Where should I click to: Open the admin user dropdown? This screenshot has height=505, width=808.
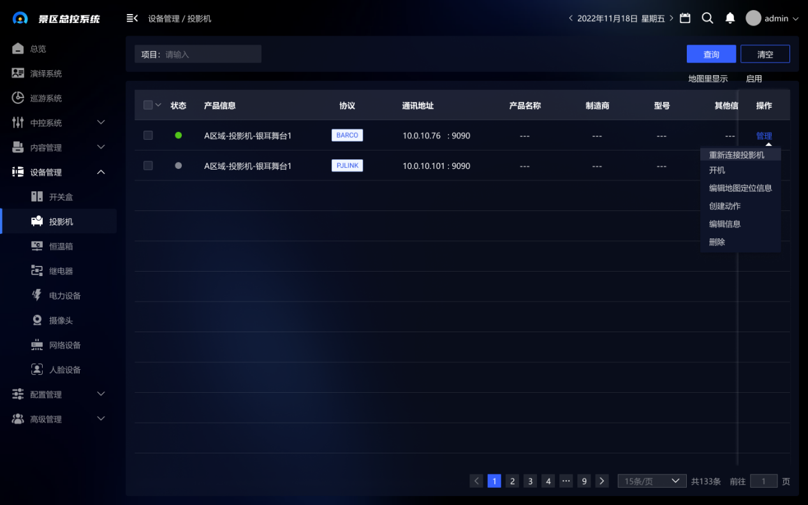(x=772, y=18)
